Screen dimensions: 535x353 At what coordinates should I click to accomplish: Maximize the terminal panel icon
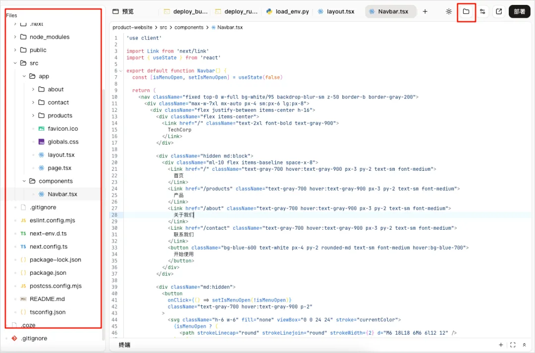tap(513, 345)
